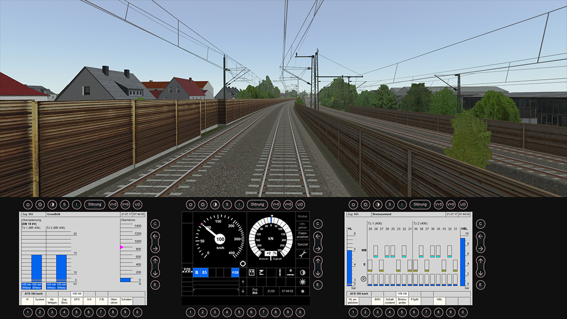Click the UD key on left Grundbild display
Image resolution: width=567 pixels, height=319 pixels.
137,204
